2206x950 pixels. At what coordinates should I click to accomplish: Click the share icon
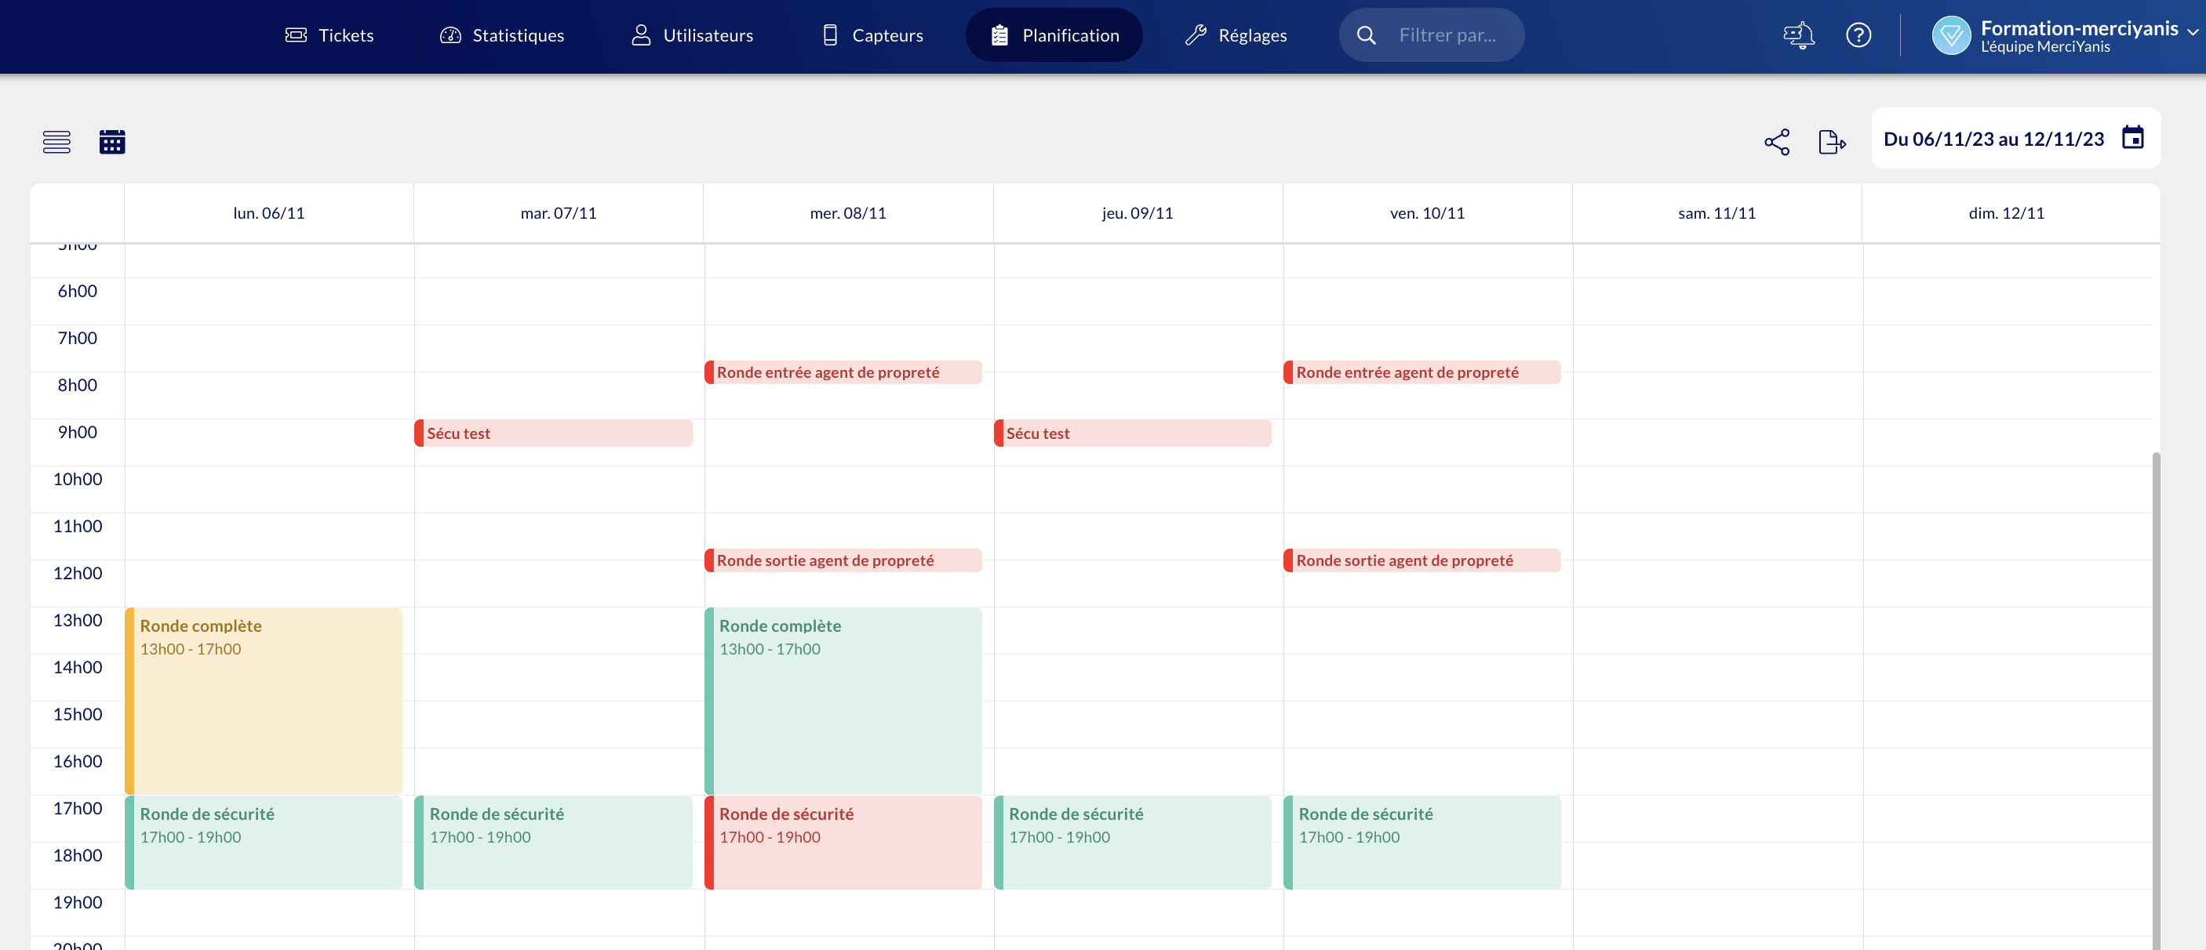coord(1777,141)
